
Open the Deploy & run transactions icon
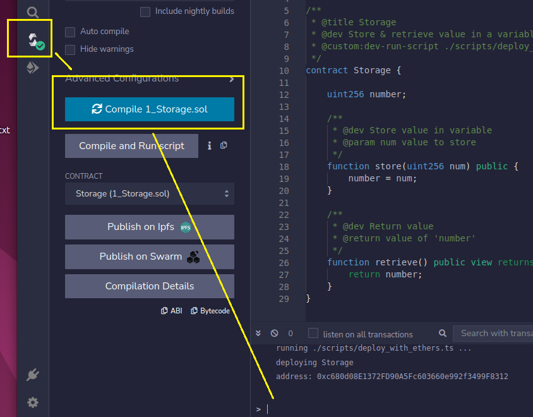[33, 68]
